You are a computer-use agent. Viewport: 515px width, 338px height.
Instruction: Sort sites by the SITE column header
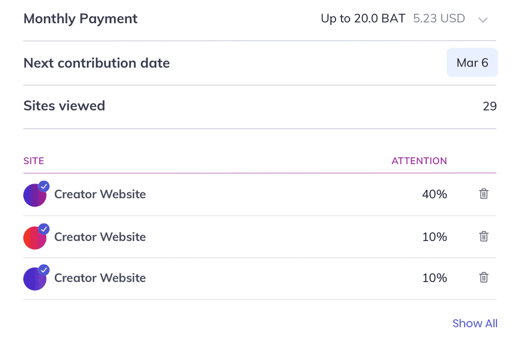[x=34, y=161]
